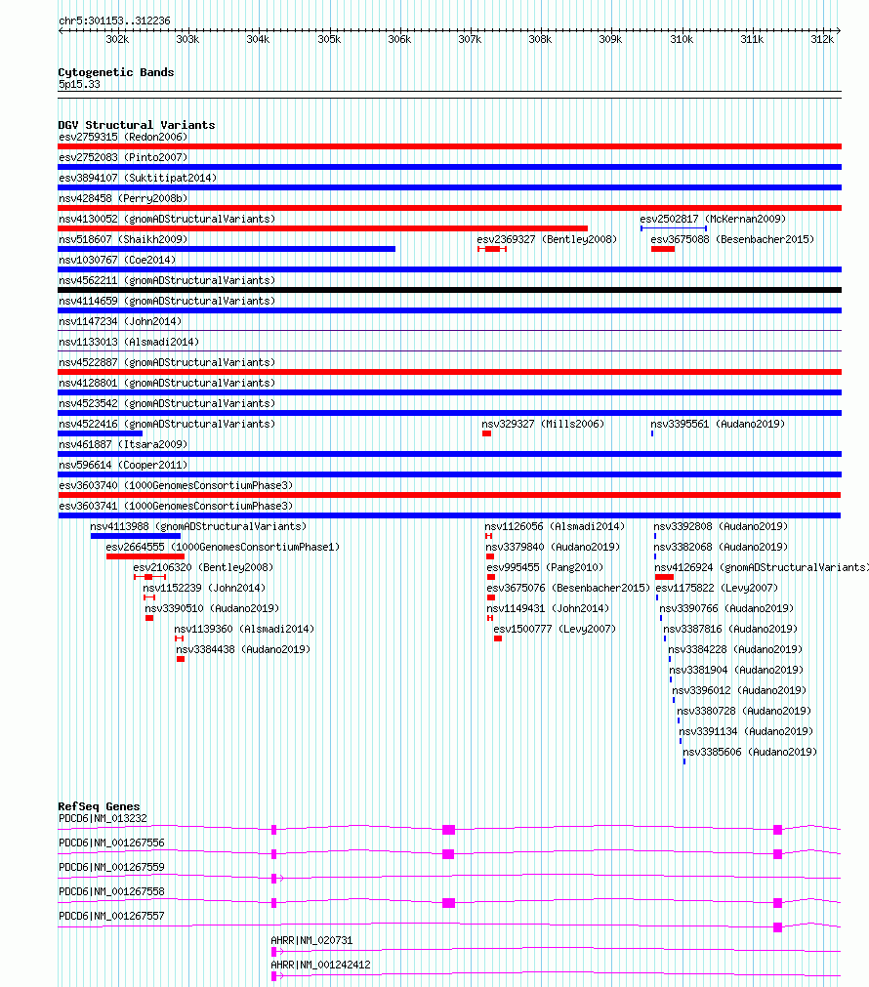Screen dimensions: 869x987
Task: Open the nsv3390510 (Audano2019) label
Action: coord(212,608)
